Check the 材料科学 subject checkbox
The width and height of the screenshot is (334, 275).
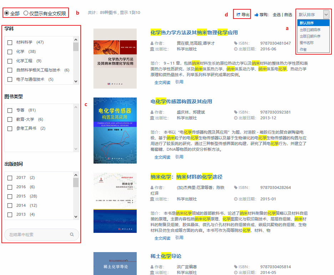pyautogui.click(x=10, y=42)
